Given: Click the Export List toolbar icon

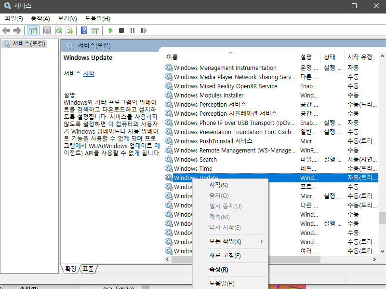Looking at the screenshot, I should [x=69, y=30].
